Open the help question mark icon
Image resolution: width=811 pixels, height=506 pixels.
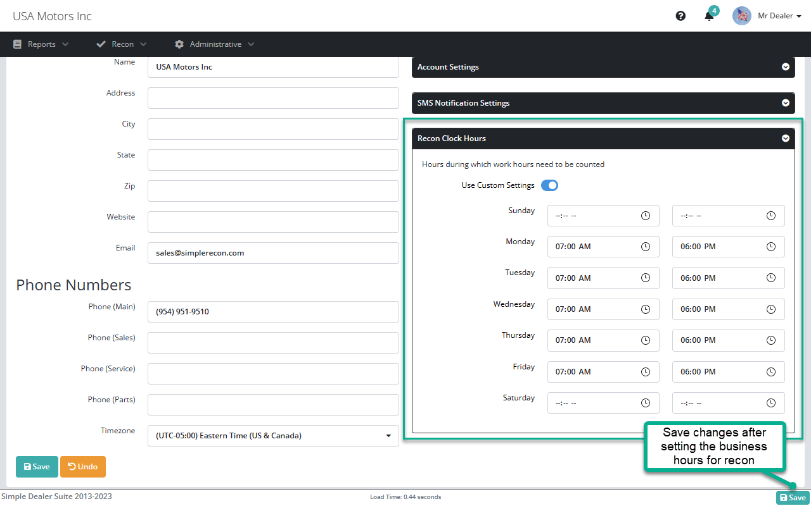point(680,15)
